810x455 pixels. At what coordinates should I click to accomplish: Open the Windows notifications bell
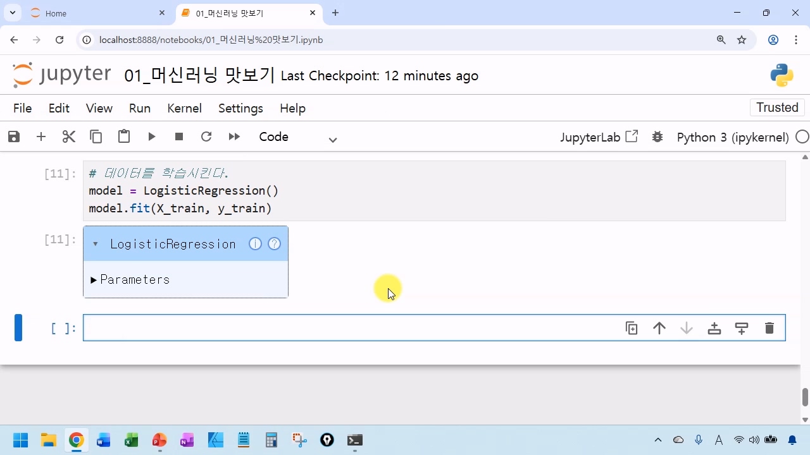pos(792,440)
